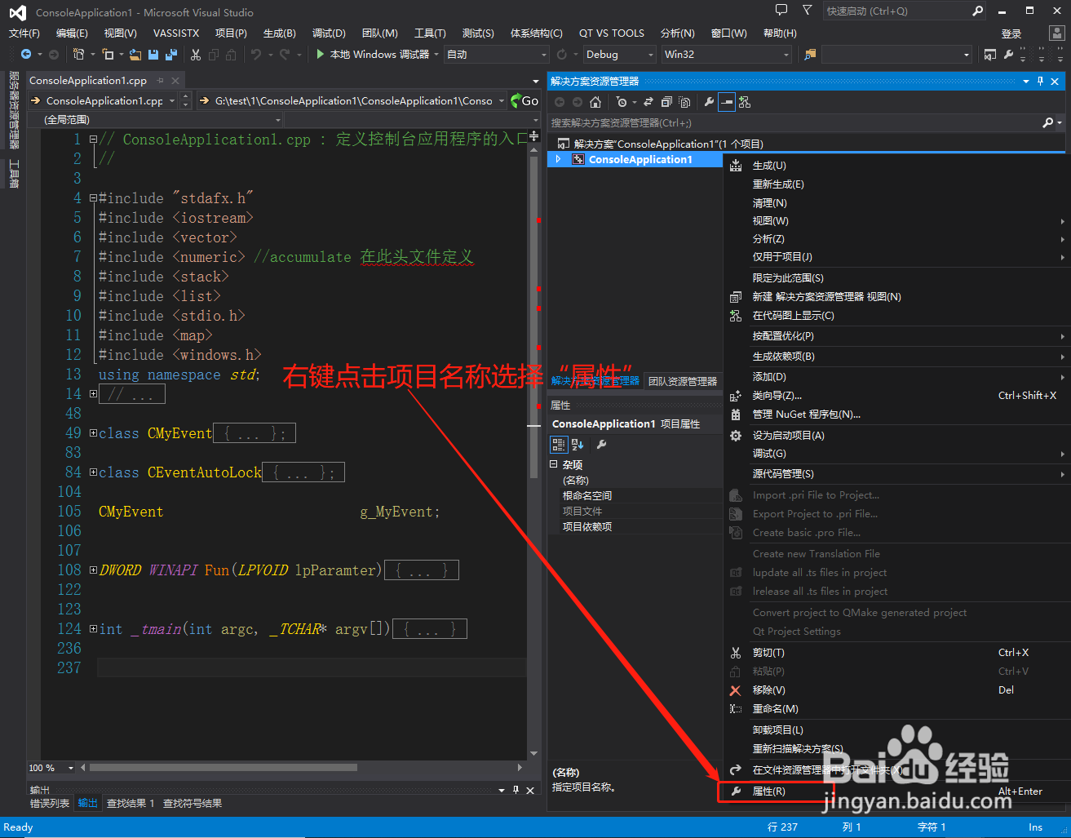Click the wrench icon in the Properties pane toolbar
This screenshot has height=838, width=1071.
600,444
